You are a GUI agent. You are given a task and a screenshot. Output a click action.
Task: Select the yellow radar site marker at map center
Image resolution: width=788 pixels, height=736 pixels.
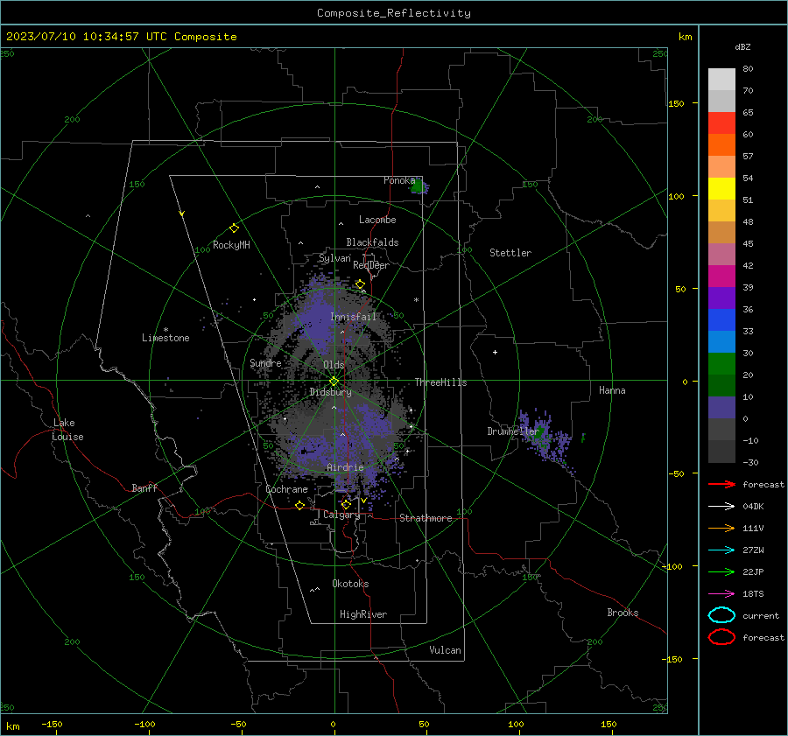coord(334,382)
